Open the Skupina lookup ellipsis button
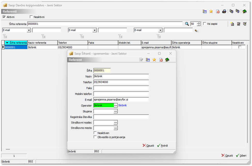 [116, 111]
